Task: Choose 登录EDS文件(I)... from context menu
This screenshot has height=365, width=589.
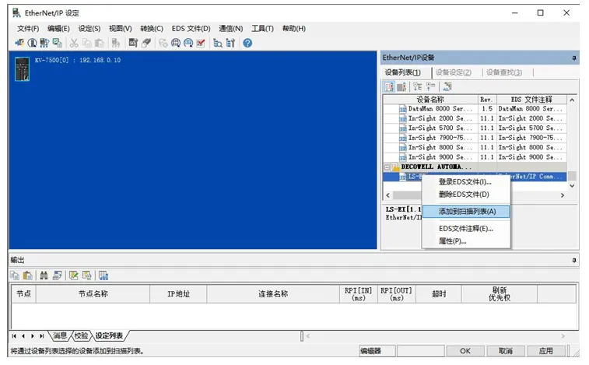Action: point(466,182)
